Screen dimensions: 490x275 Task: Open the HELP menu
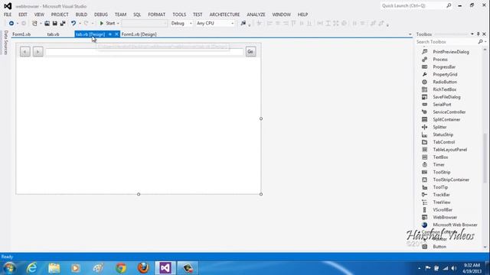pos(302,15)
